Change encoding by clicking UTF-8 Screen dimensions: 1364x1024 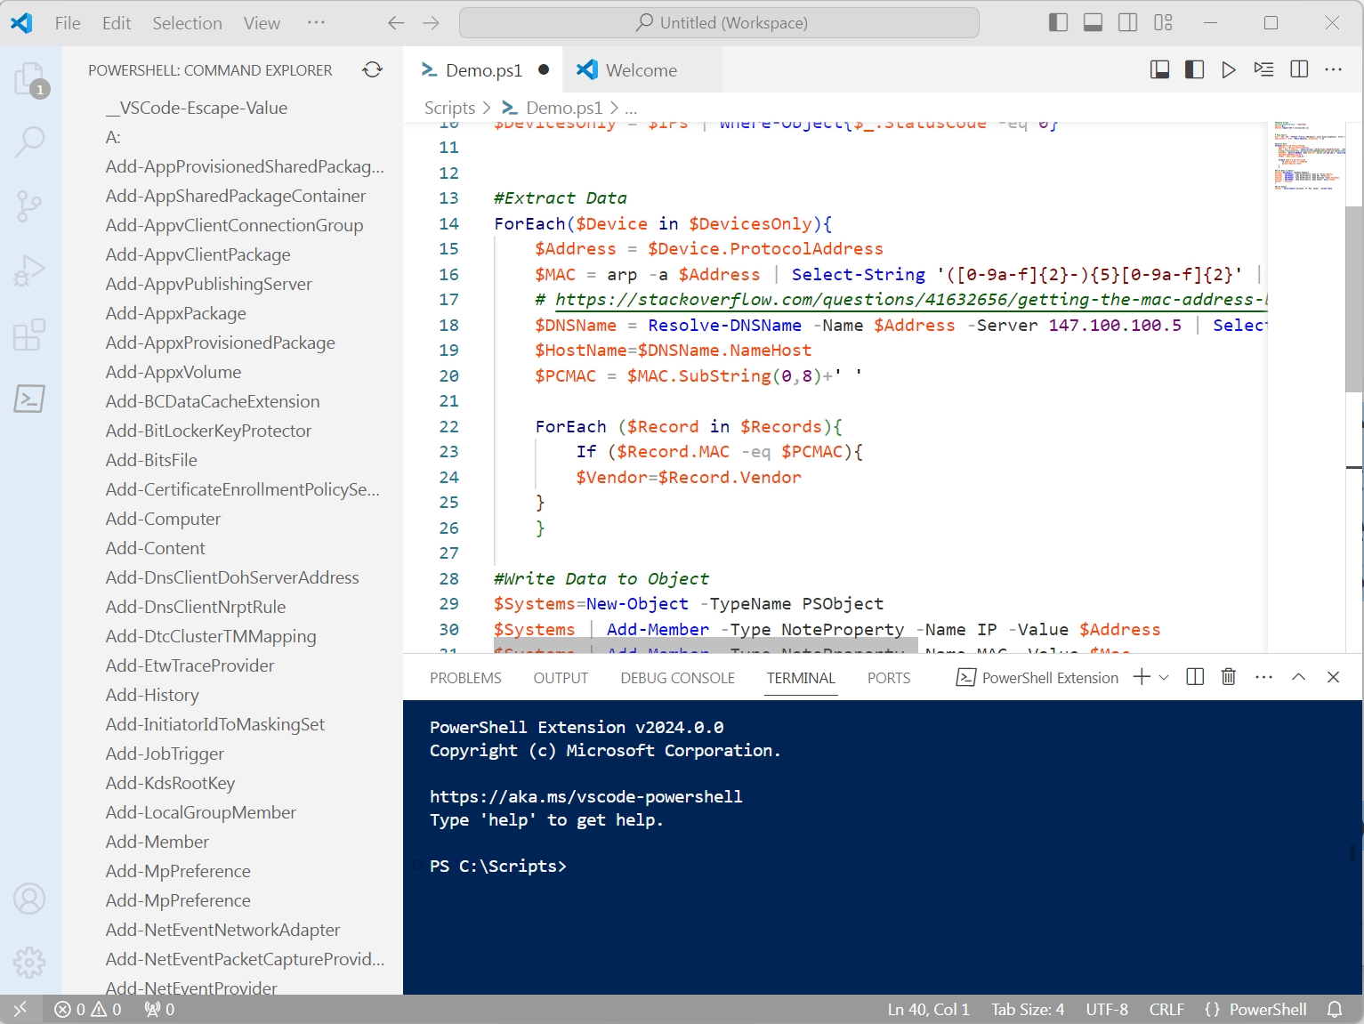[x=1106, y=1009]
